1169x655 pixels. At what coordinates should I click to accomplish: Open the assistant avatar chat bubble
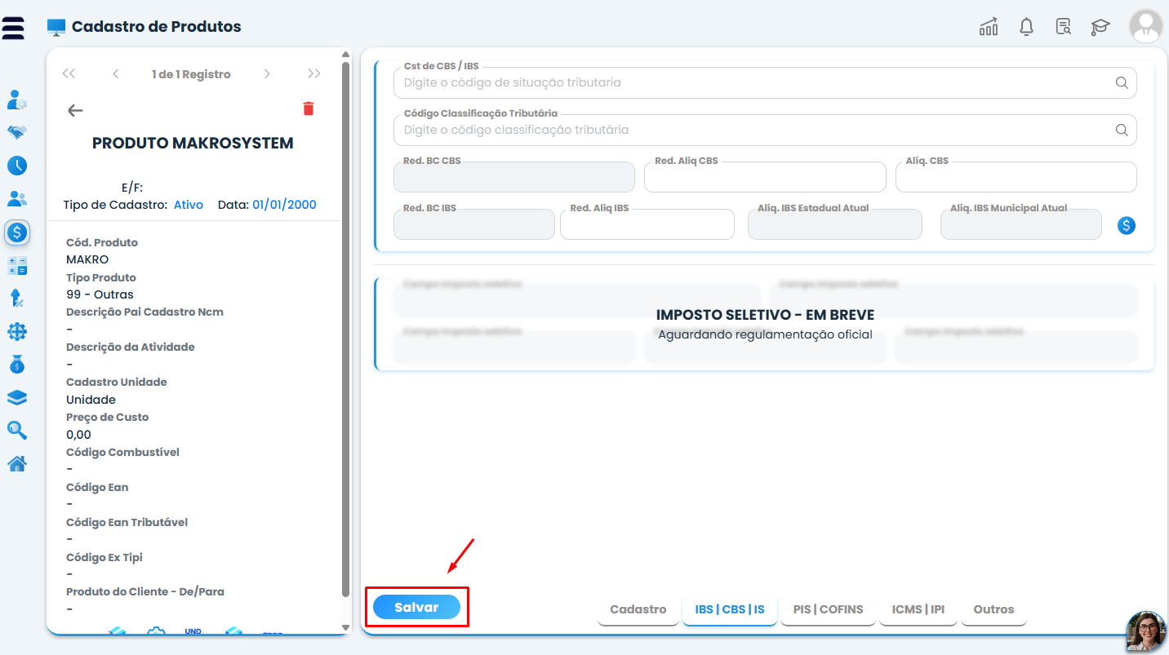click(1146, 631)
